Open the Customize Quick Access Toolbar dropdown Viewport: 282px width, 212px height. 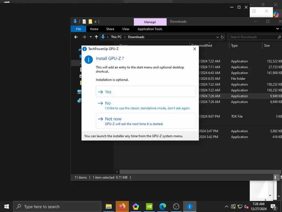[x=96, y=22]
